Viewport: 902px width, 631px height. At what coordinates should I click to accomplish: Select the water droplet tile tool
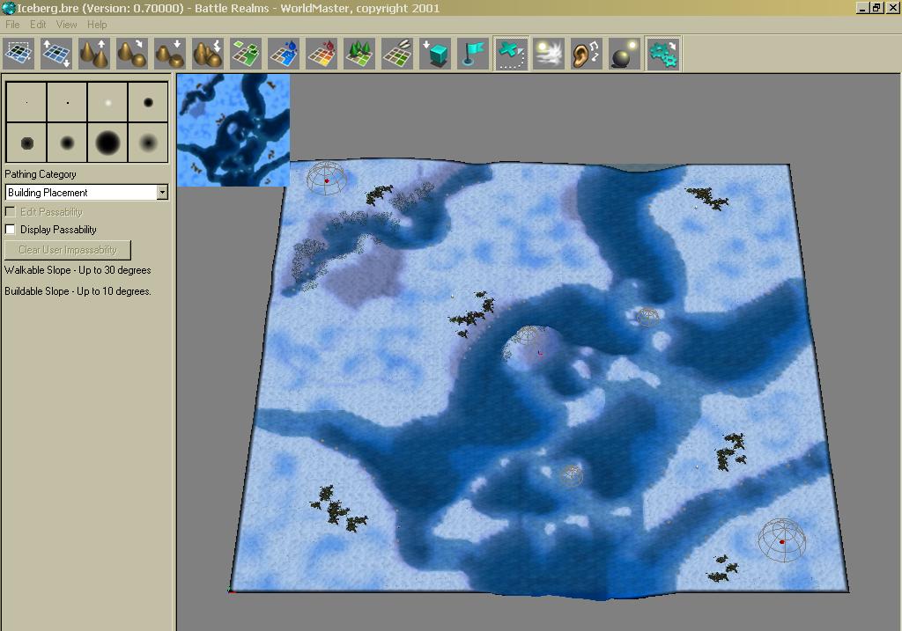point(284,54)
